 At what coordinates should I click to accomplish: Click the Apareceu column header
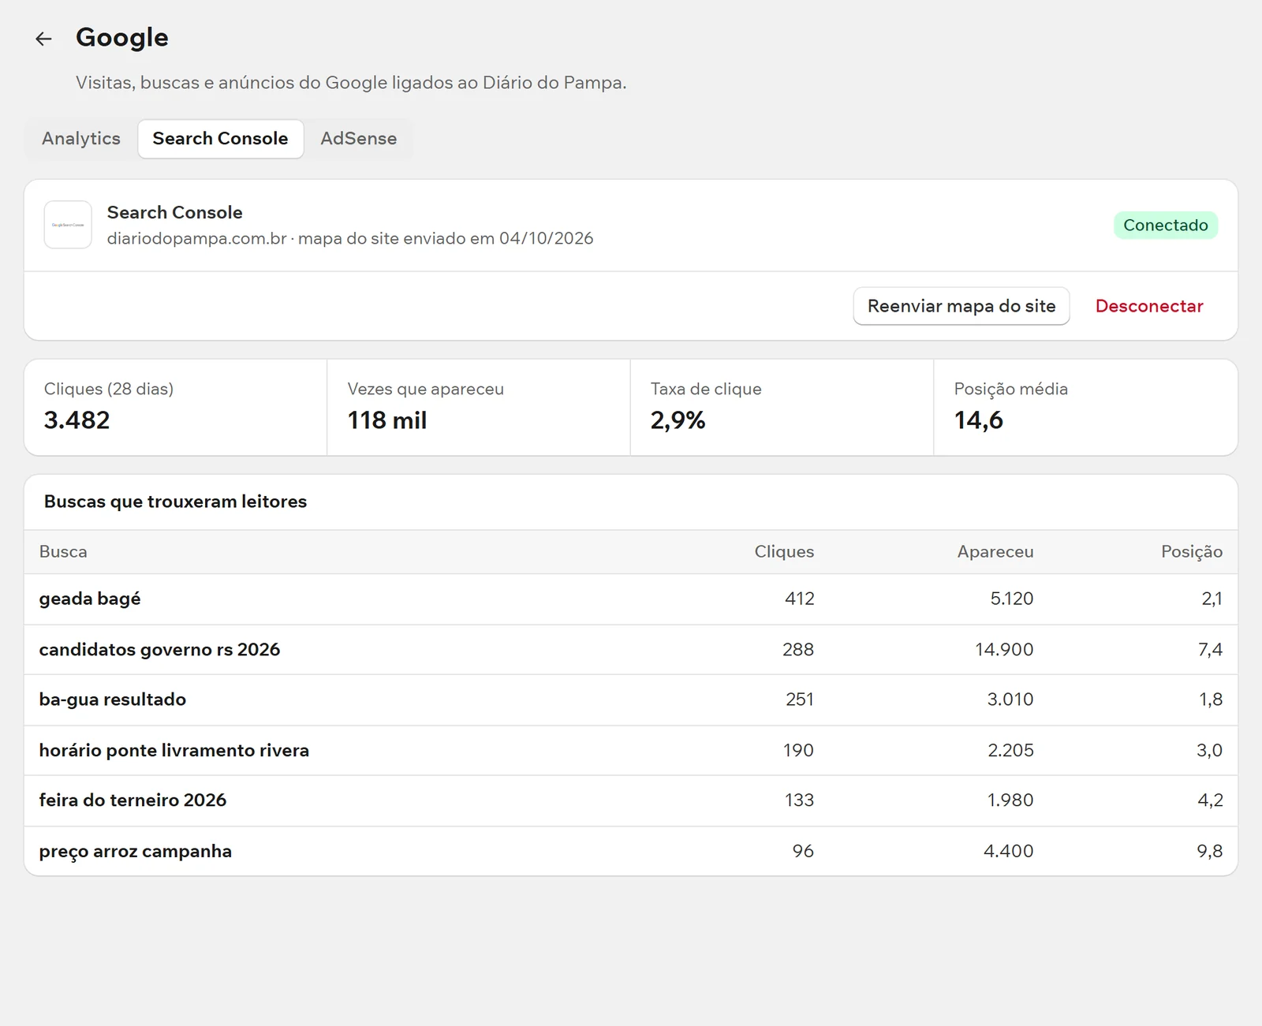point(995,552)
